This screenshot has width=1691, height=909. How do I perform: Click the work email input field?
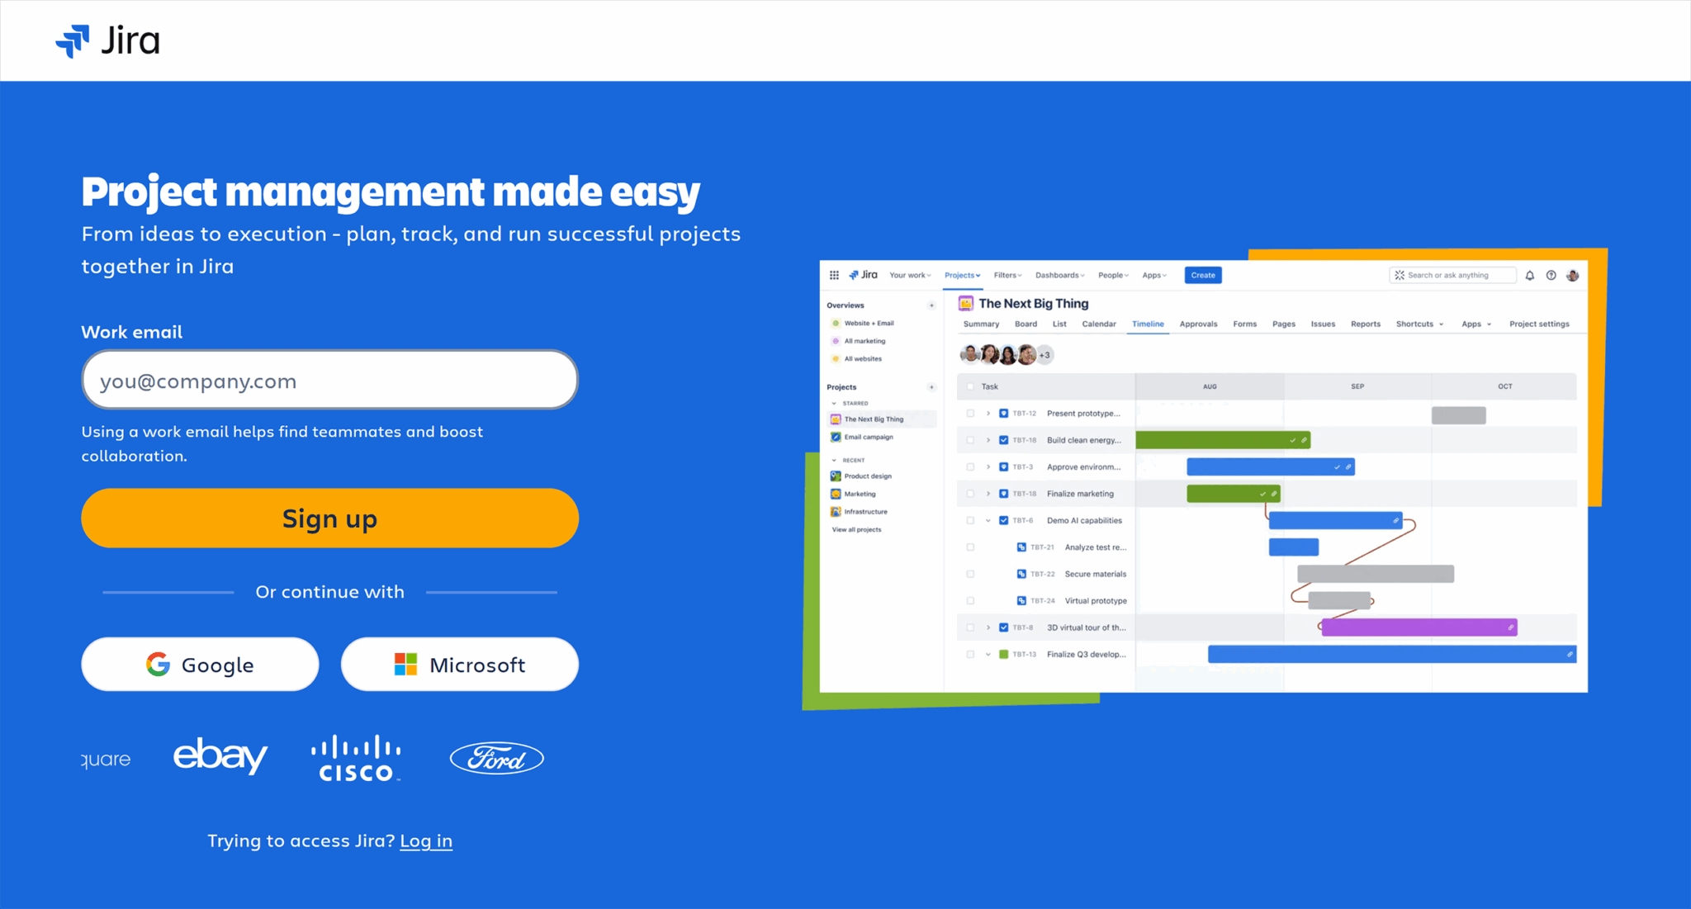click(329, 381)
